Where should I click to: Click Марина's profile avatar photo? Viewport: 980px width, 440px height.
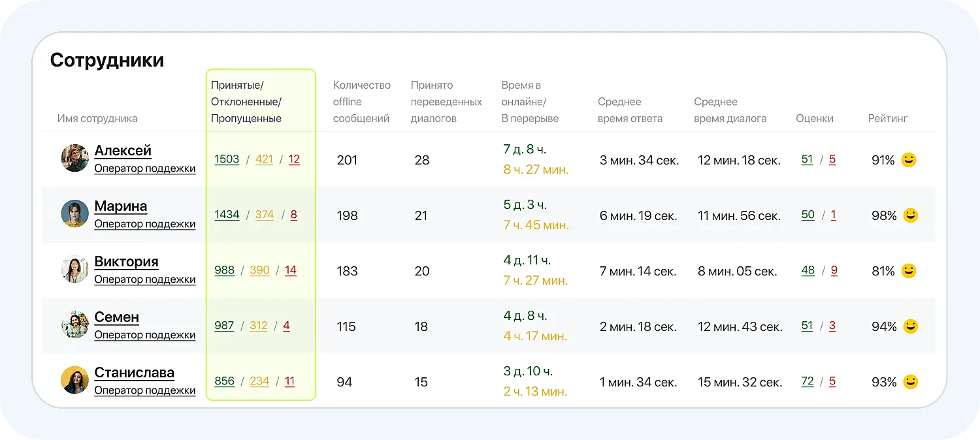click(74, 213)
